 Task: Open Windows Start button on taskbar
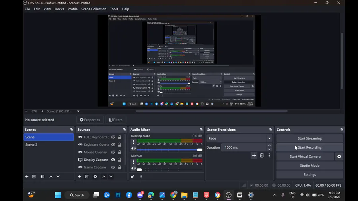[x=58, y=195]
